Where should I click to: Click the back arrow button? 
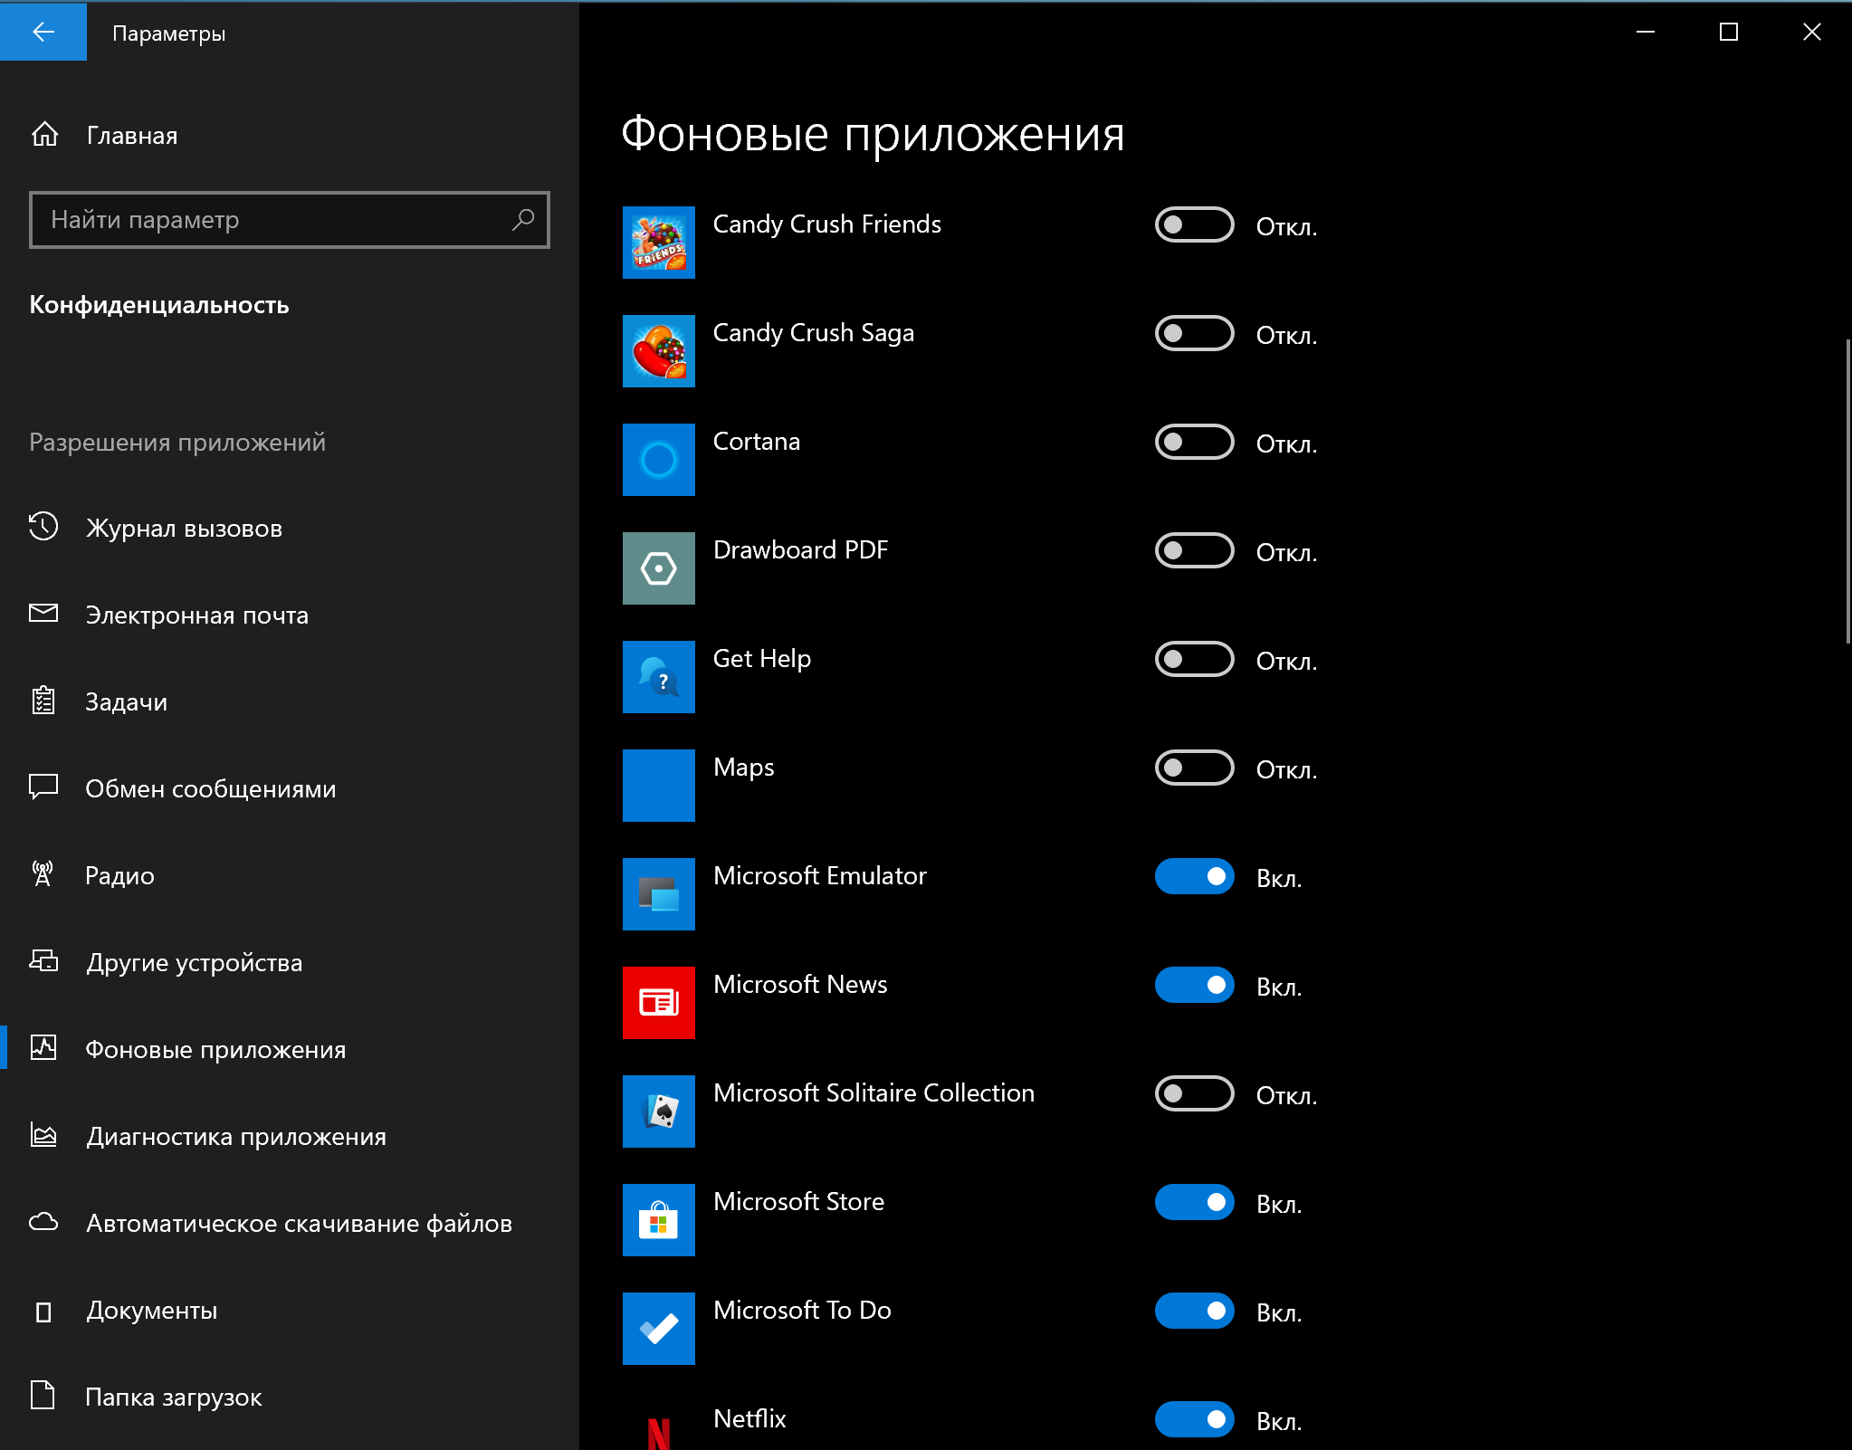(x=43, y=32)
